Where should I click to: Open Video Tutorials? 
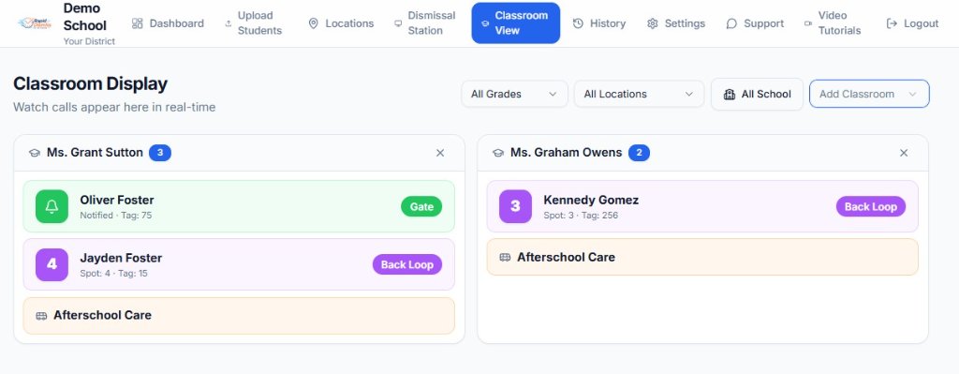tap(833, 23)
